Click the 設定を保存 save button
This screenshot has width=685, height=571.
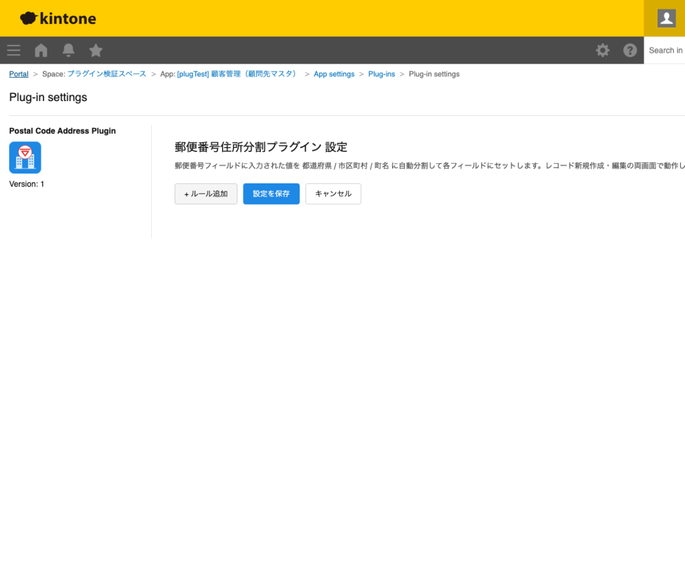tap(271, 193)
